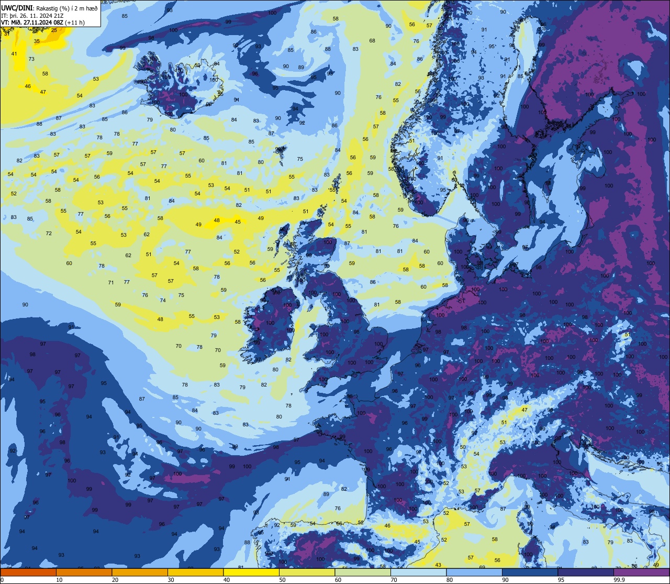The height and width of the screenshot is (584, 670).
Task: Click the humidity value "35" on the map
Action: (x=37, y=41)
